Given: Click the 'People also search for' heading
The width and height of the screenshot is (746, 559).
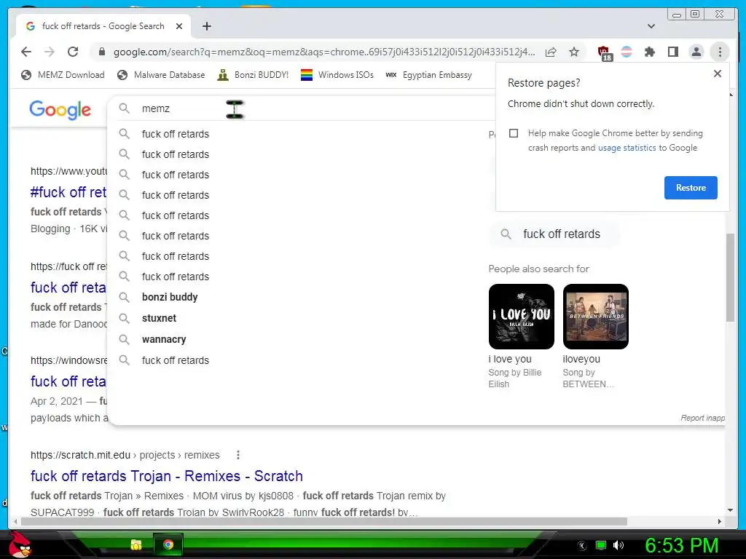Looking at the screenshot, I should 538,269.
